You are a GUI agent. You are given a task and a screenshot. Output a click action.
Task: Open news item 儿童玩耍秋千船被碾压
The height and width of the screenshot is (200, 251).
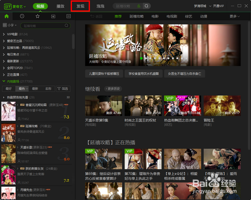coord(104,73)
